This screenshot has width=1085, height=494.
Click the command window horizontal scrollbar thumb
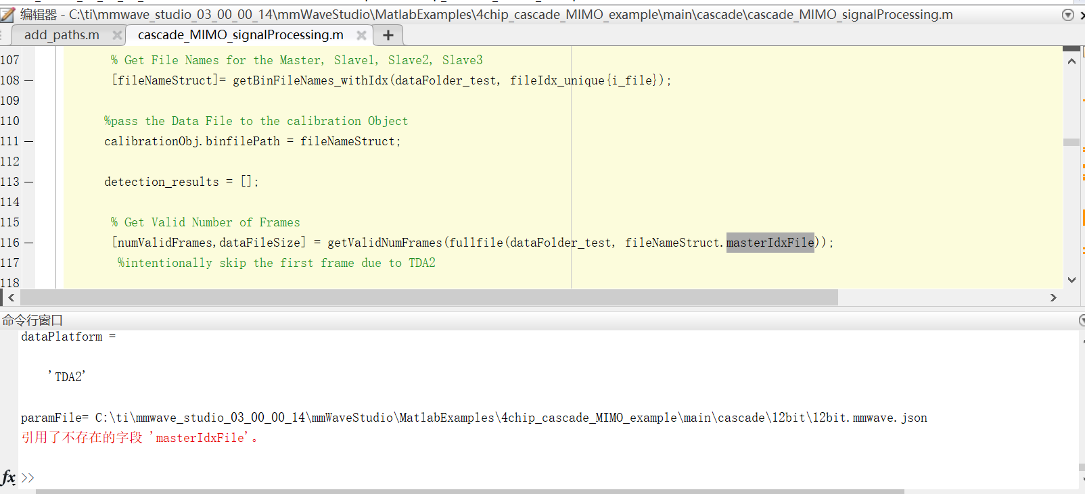tap(469, 491)
